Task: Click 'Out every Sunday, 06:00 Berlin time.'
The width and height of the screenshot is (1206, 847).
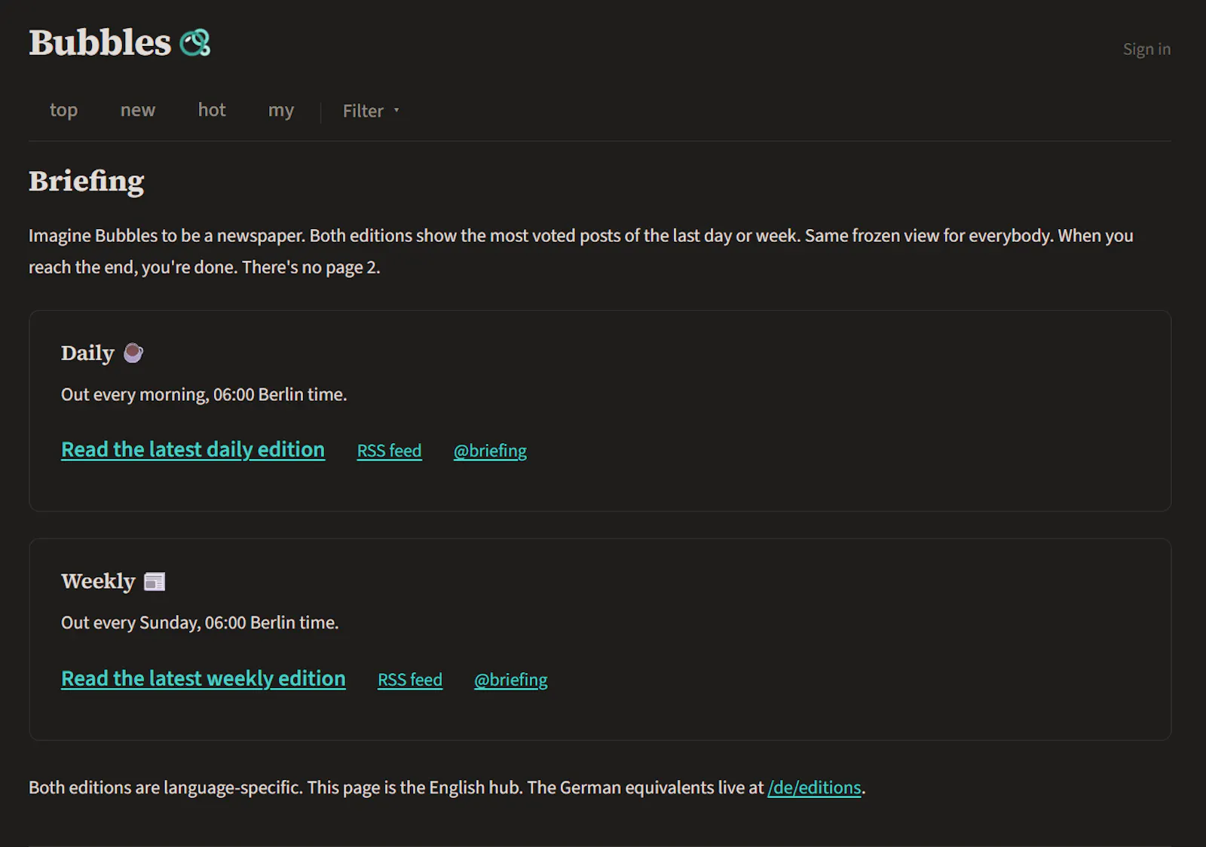Action: pos(200,622)
